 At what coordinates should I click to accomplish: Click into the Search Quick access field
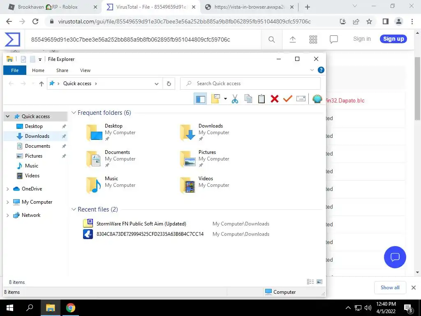(250, 84)
